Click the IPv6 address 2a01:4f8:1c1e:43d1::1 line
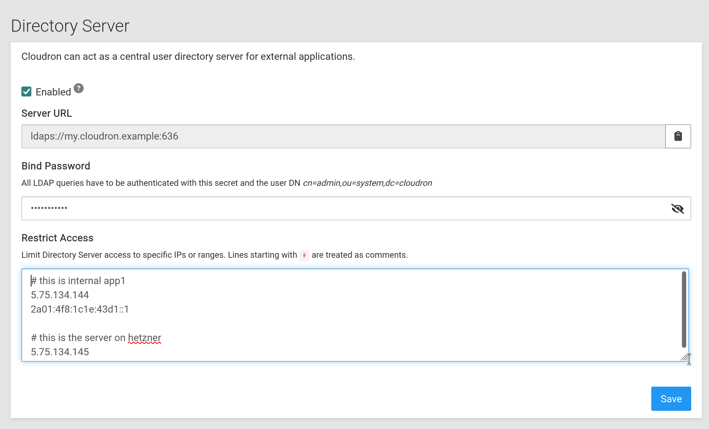 pyautogui.click(x=80, y=309)
